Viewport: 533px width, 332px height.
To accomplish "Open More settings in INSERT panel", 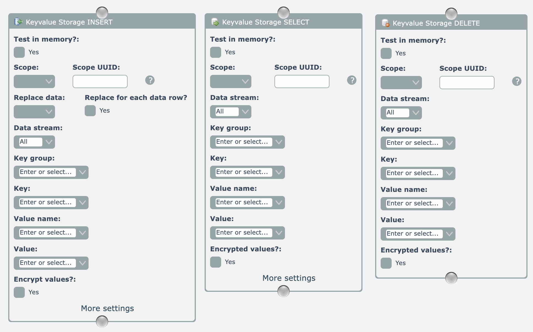I will tap(107, 308).
